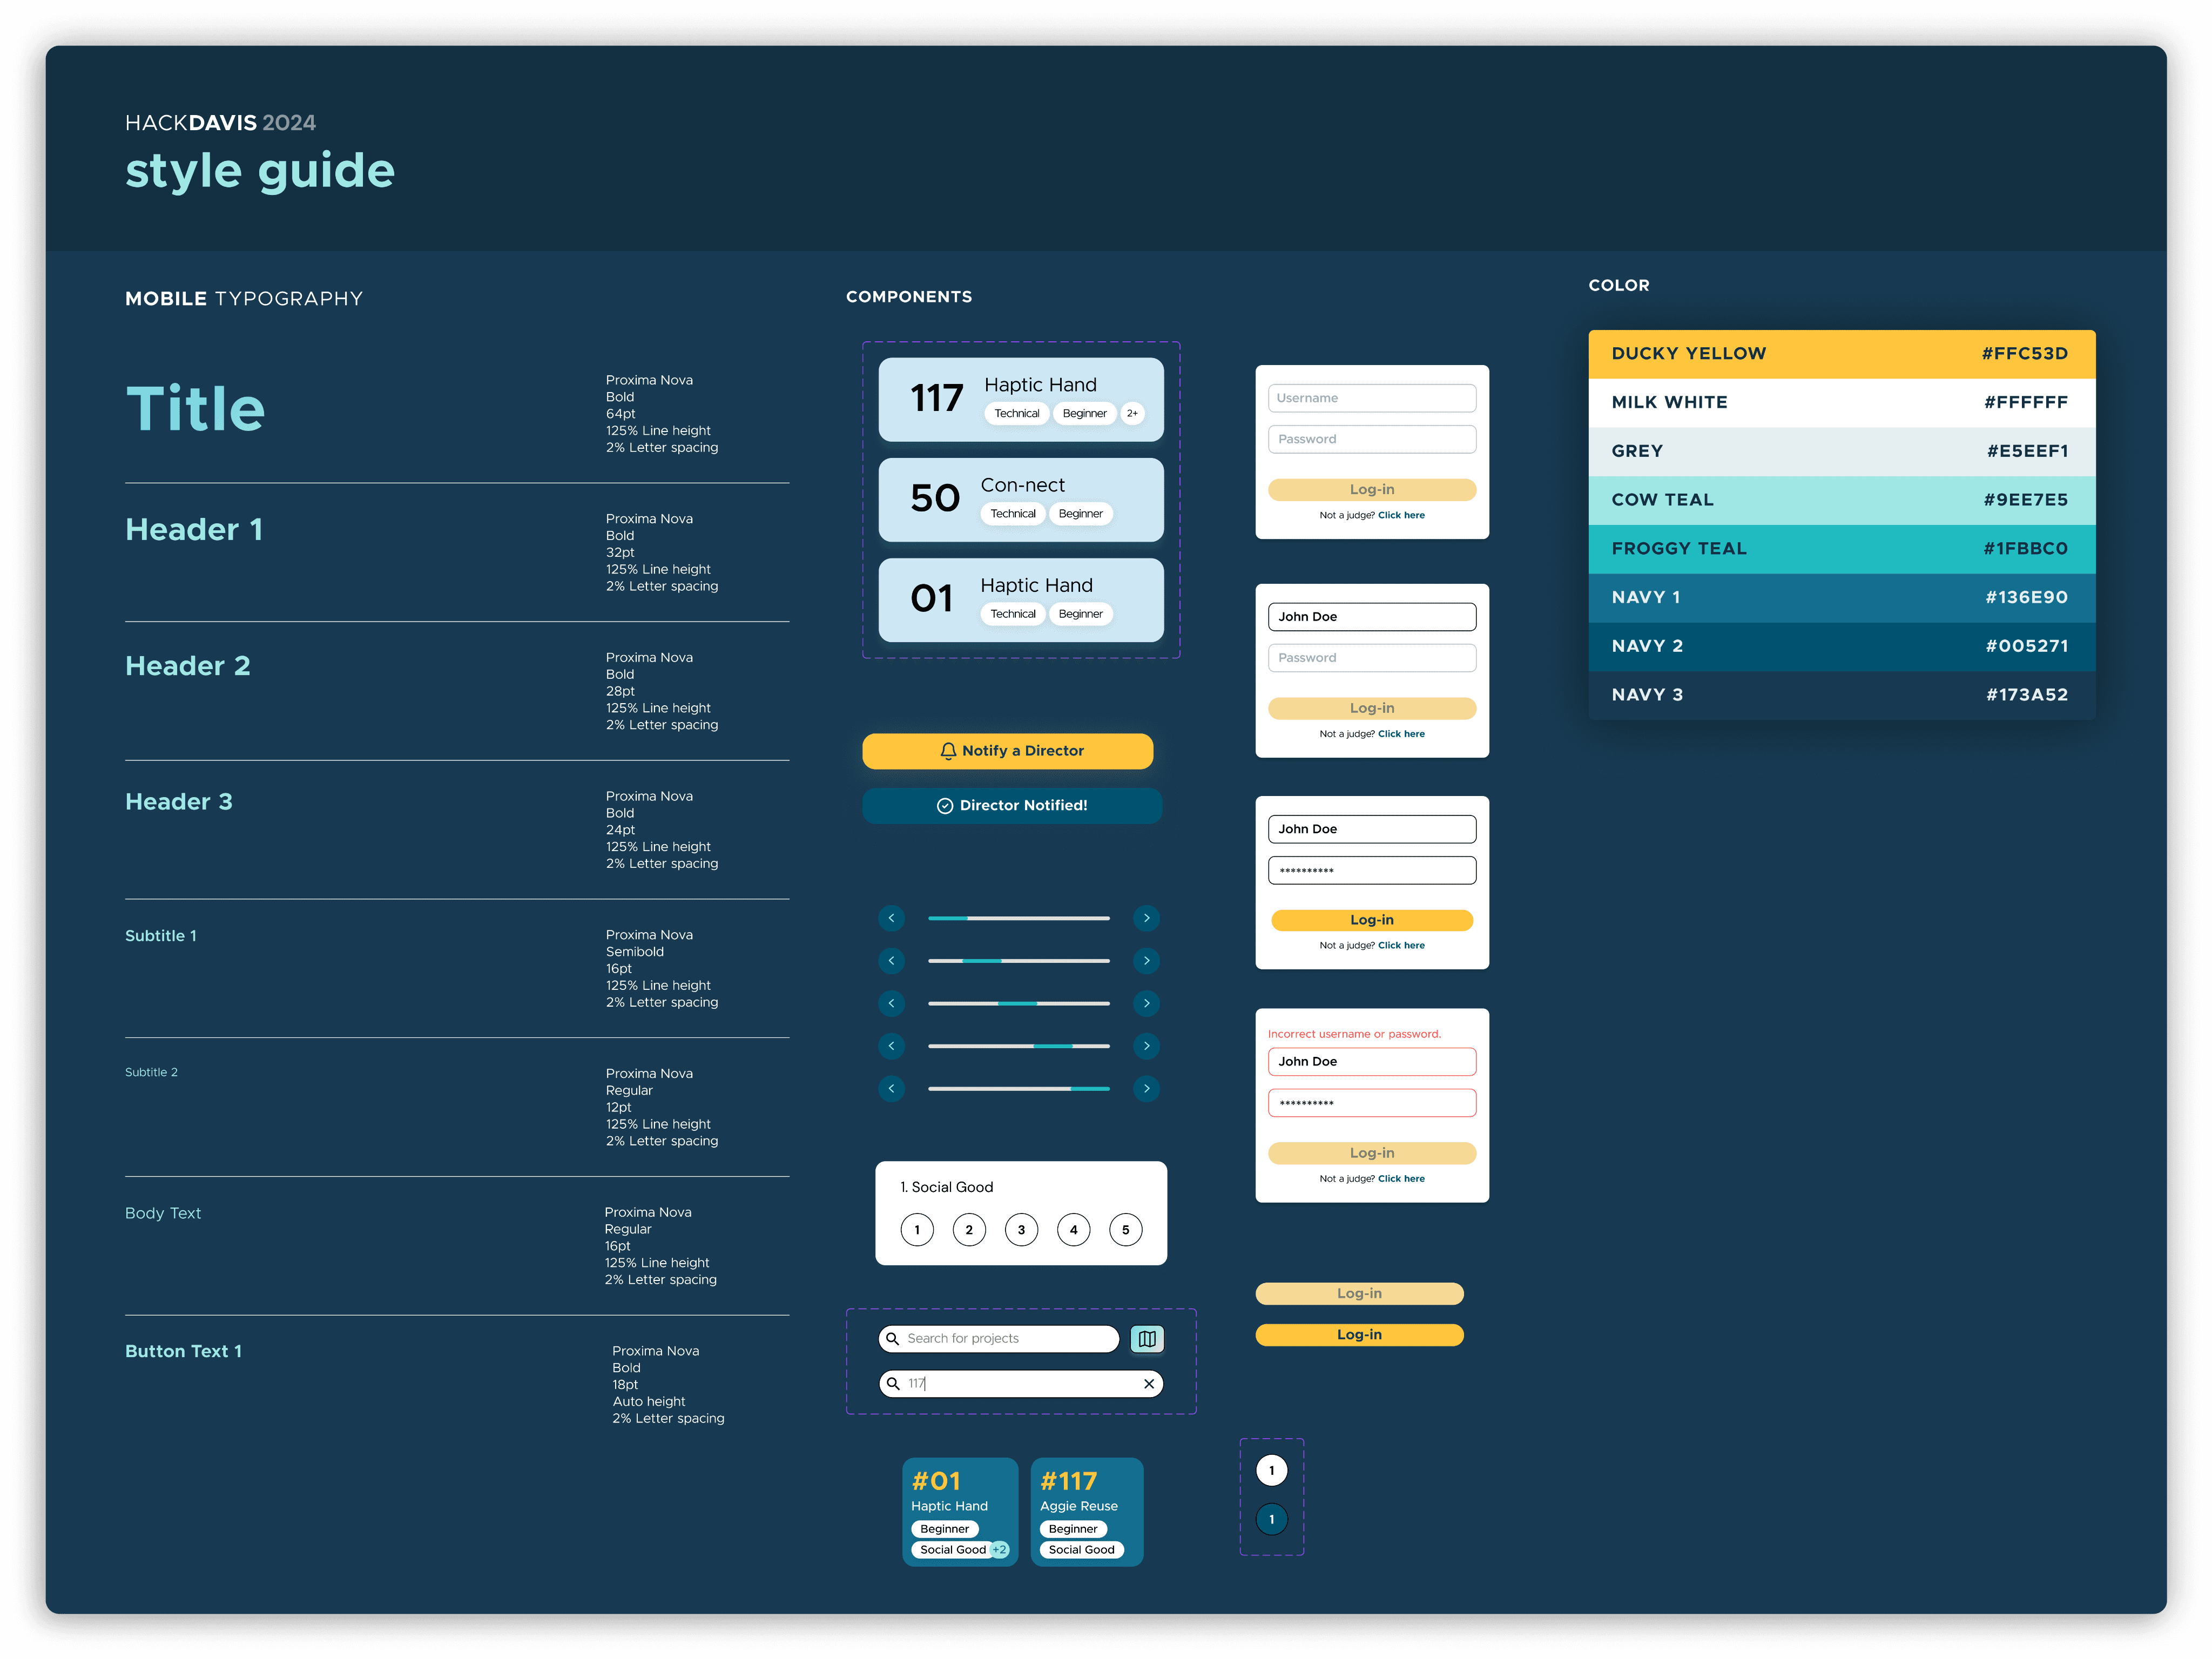Image resolution: width=2212 pixels, height=1659 pixels.
Task: Click the fourth slider's right chevron
Action: pyautogui.click(x=1146, y=1046)
